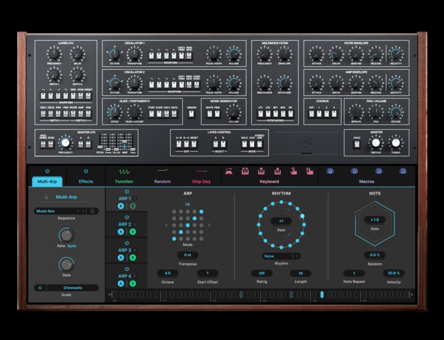Enable the Master Hold switch

point(356,143)
